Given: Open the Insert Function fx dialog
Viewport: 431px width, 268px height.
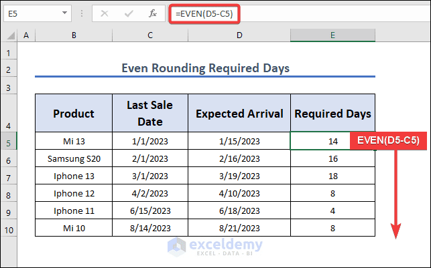Looking at the screenshot, I should [153, 13].
